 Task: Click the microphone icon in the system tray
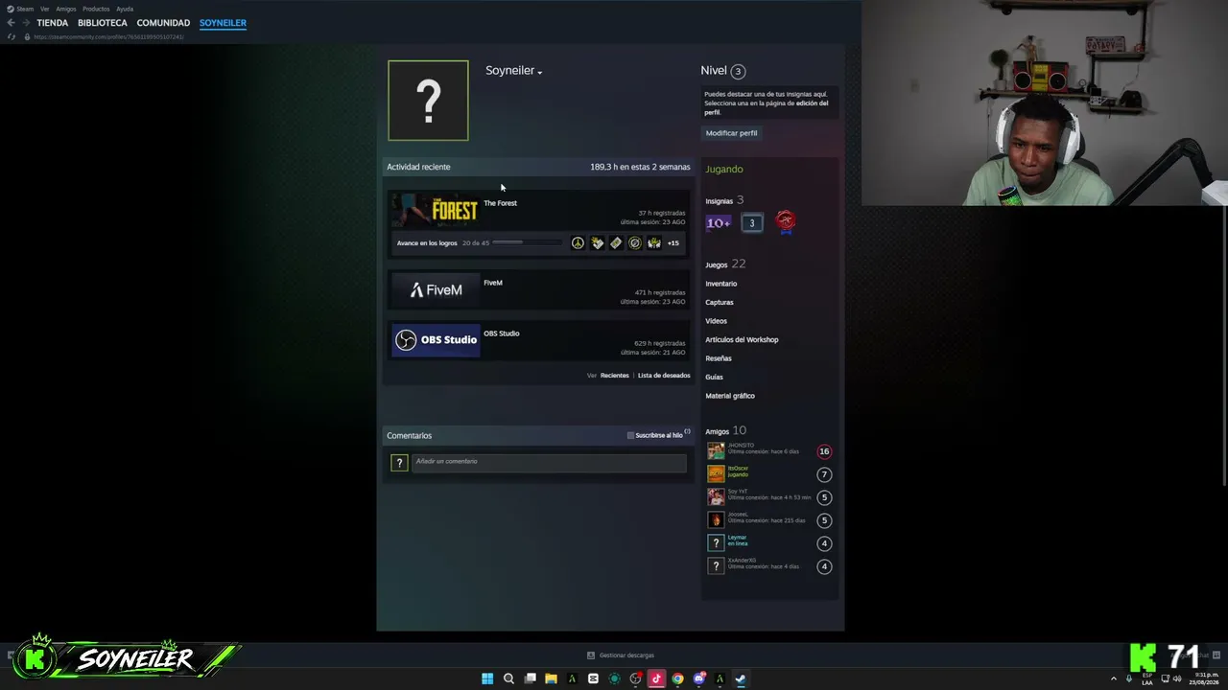tap(1128, 678)
